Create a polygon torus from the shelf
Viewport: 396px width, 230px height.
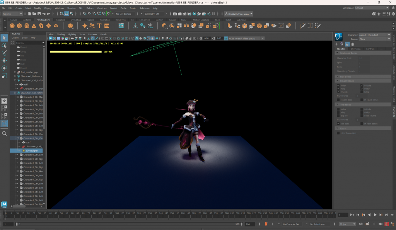click(41, 26)
